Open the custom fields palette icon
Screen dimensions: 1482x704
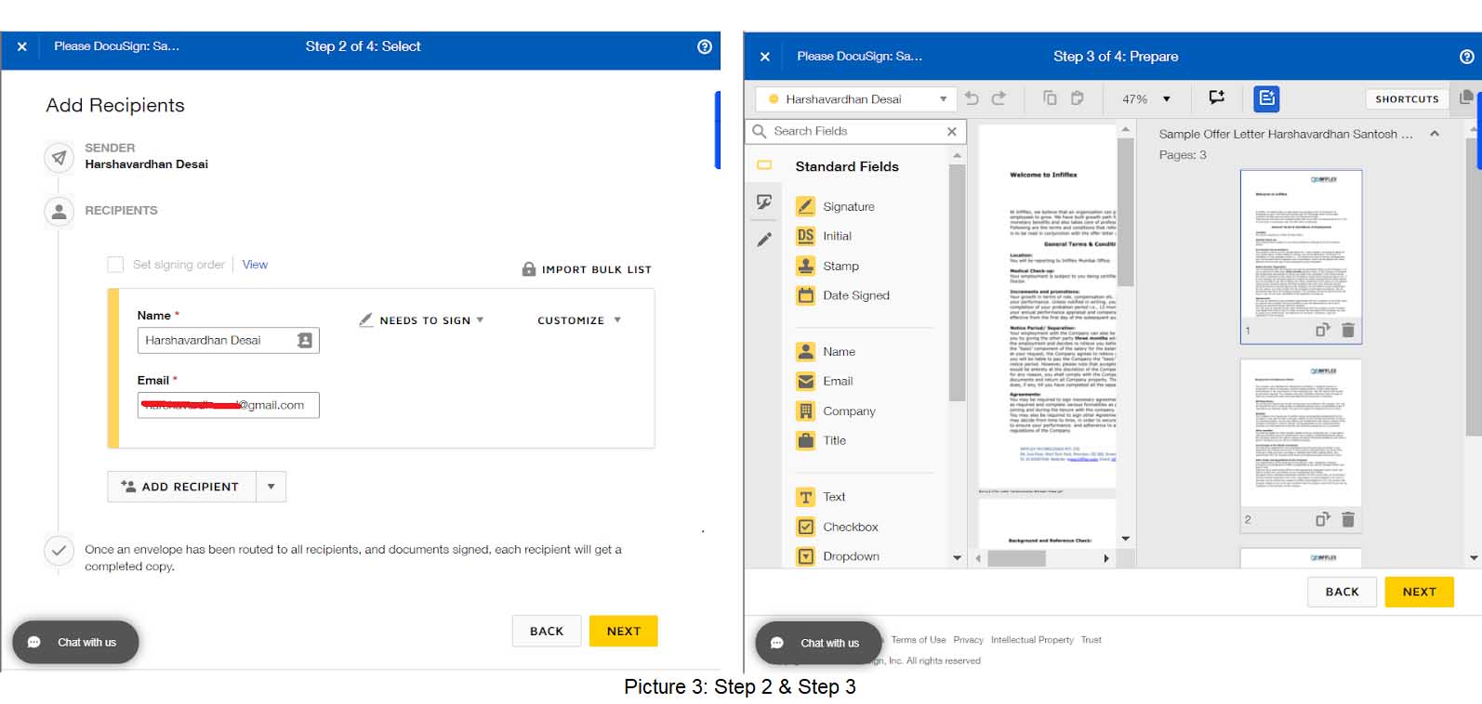[x=764, y=202]
